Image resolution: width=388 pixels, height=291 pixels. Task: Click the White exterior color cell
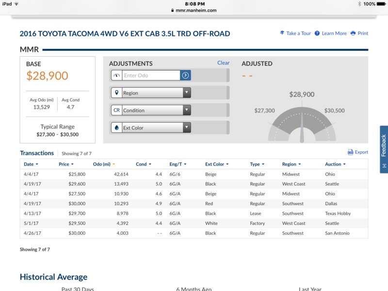[x=211, y=223]
